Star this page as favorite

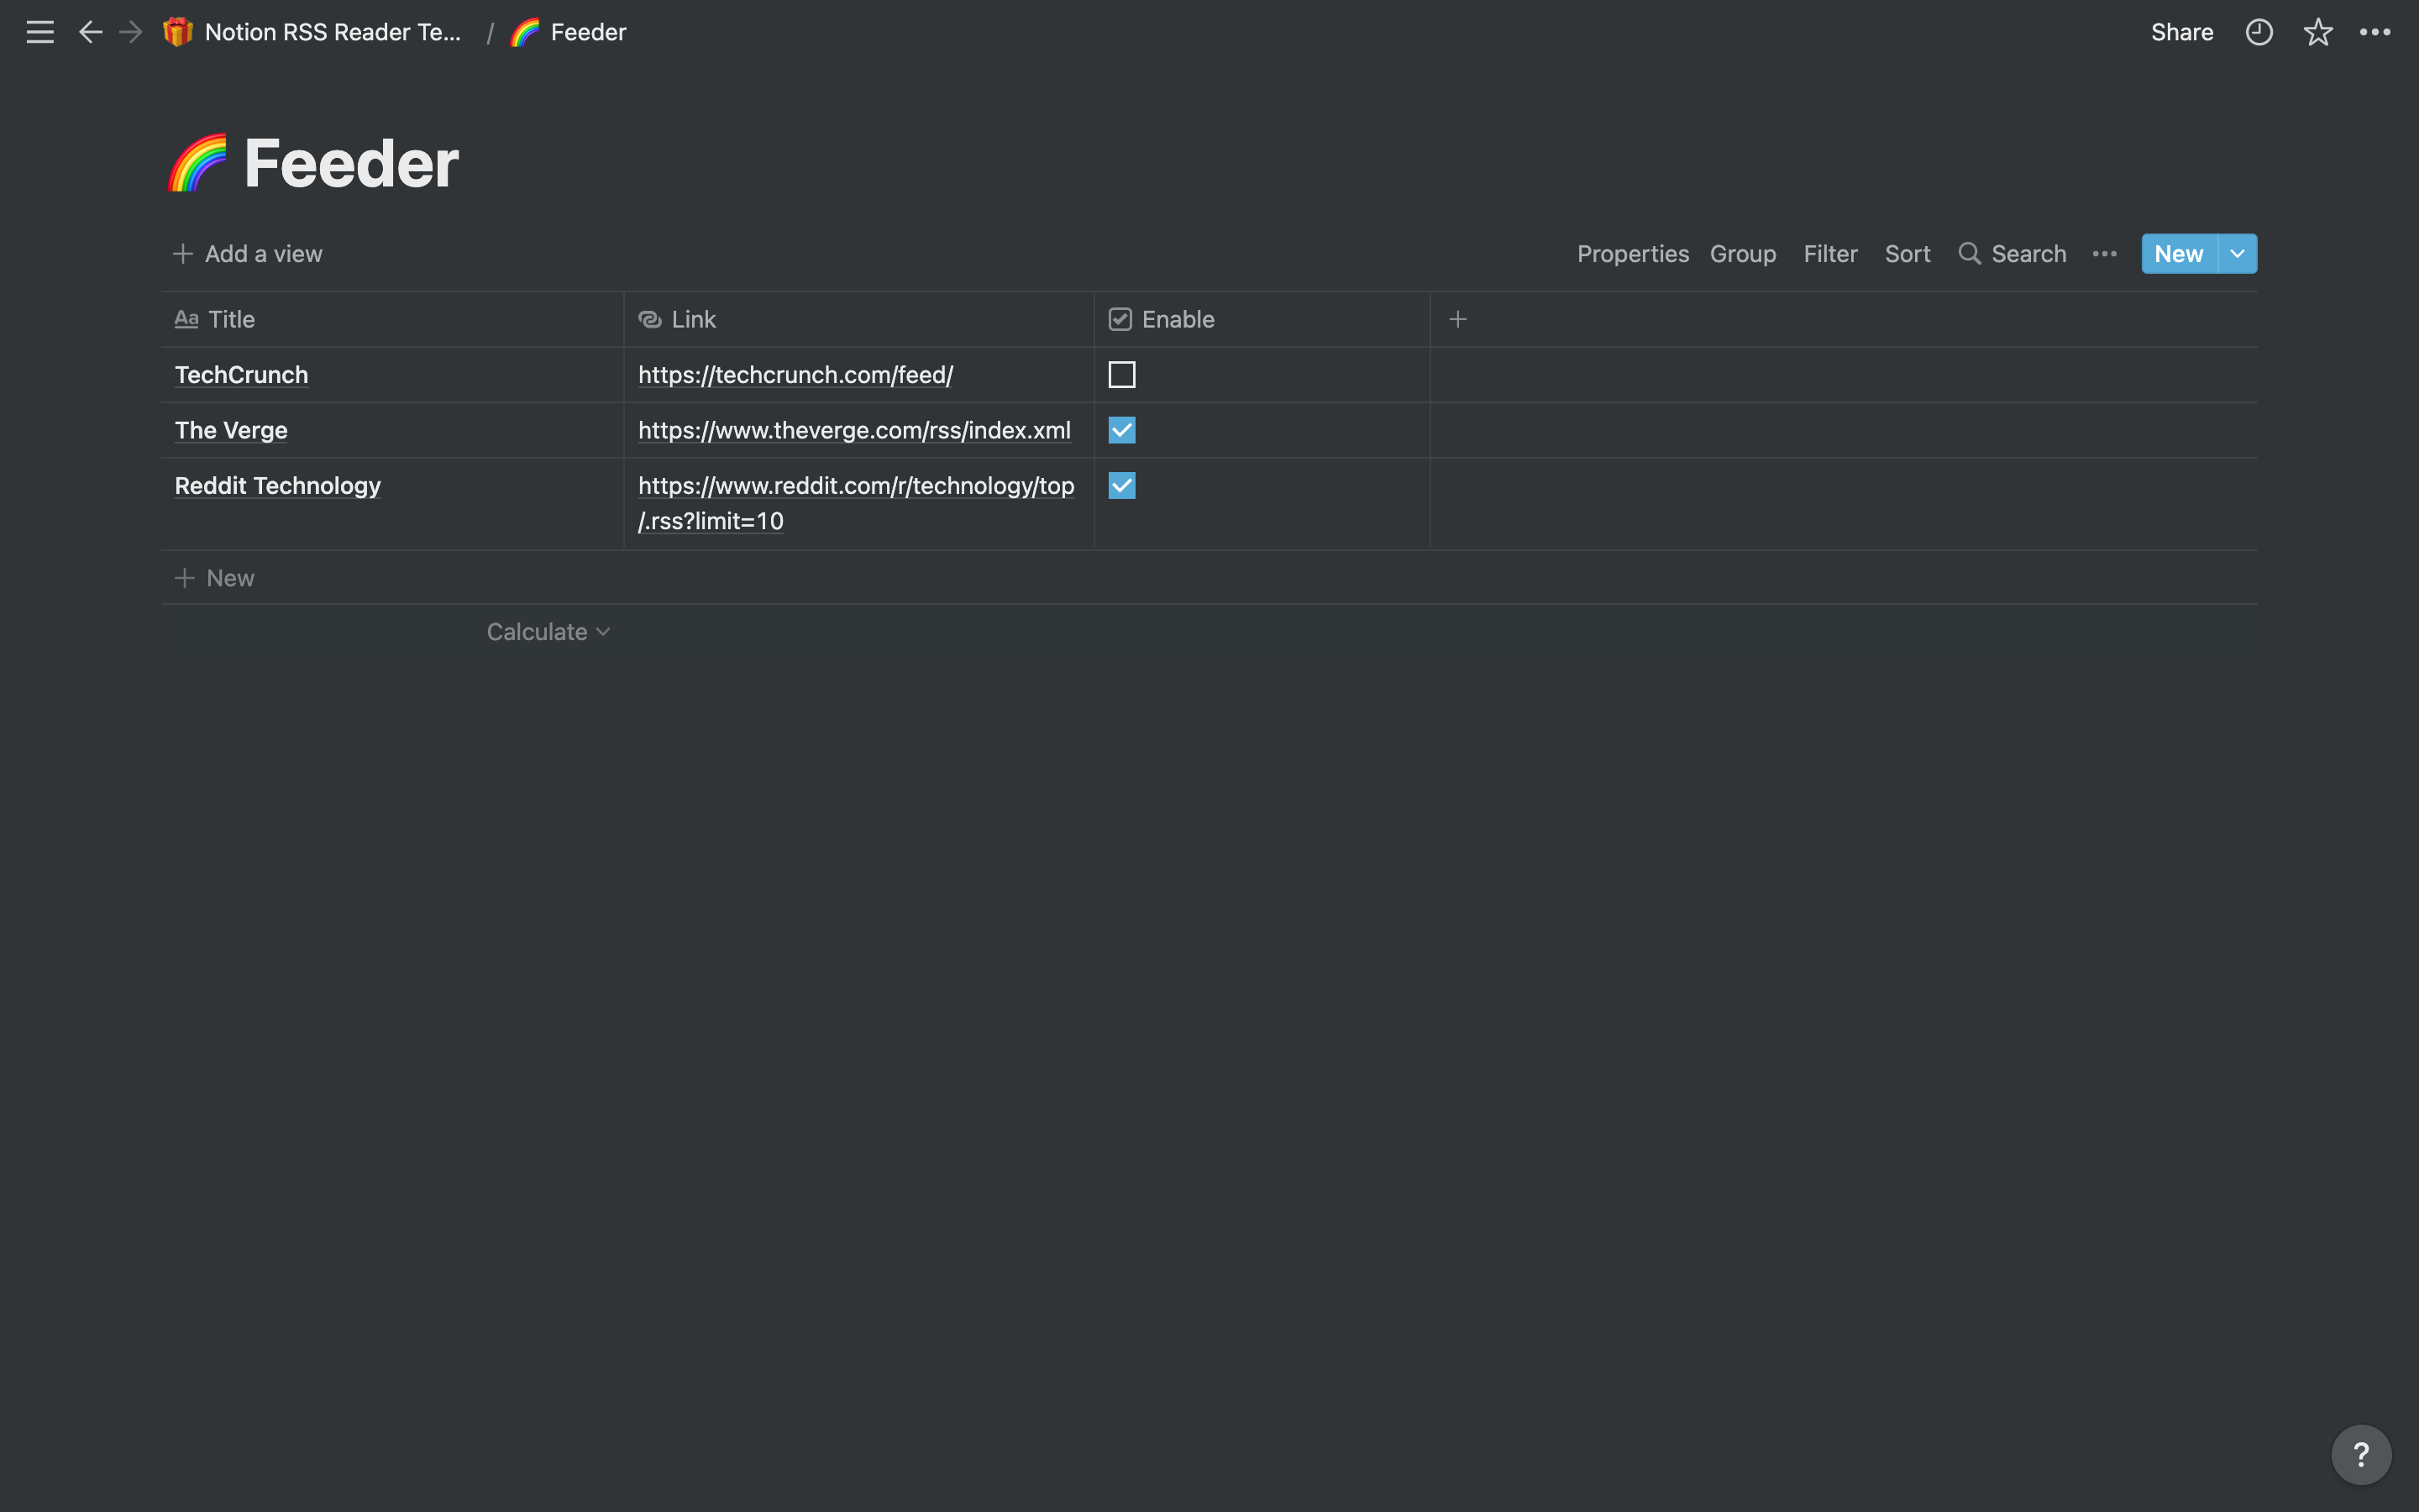[2317, 32]
